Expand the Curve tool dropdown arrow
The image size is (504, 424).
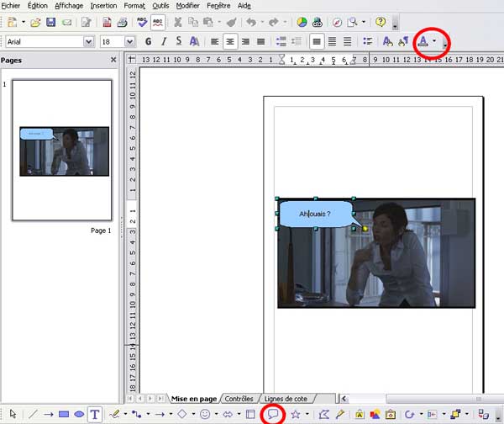(x=125, y=414)
